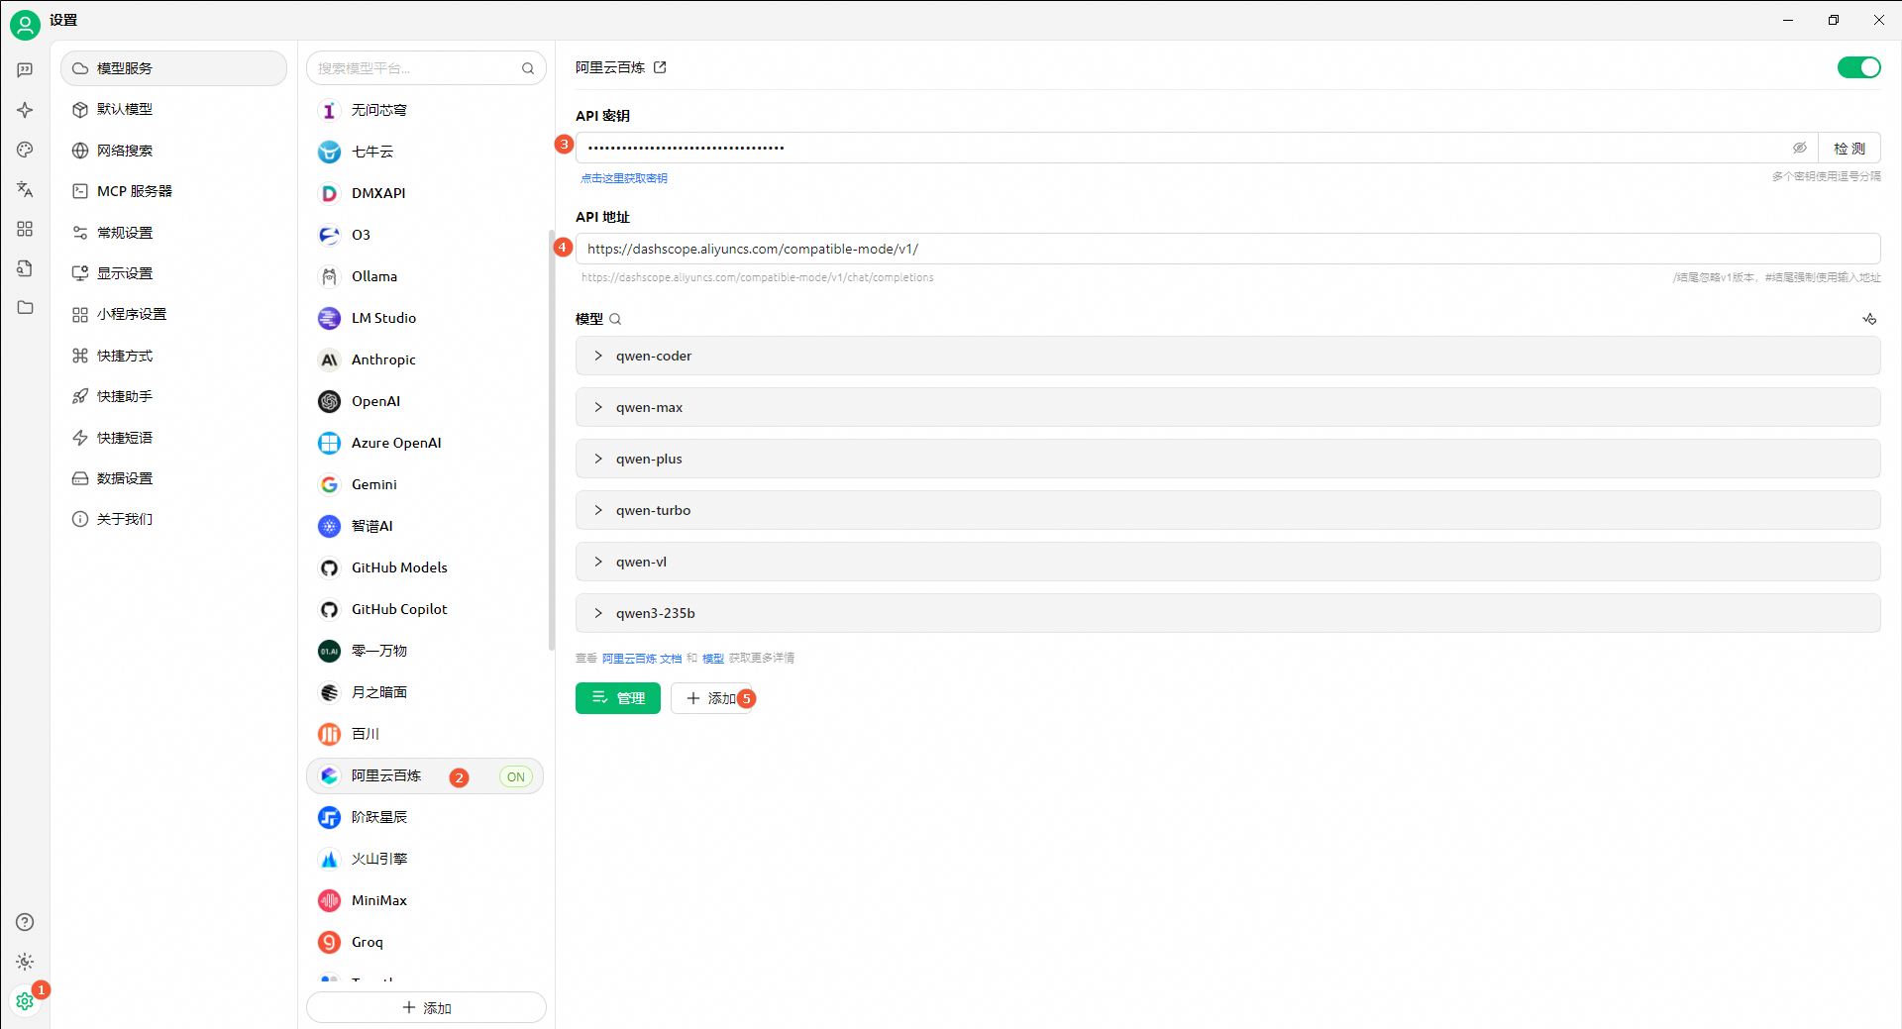The width and height of the screenshot is (1902, 1029).
Task: Select the Azure OpenAI provider
Action: pos(425,443)
